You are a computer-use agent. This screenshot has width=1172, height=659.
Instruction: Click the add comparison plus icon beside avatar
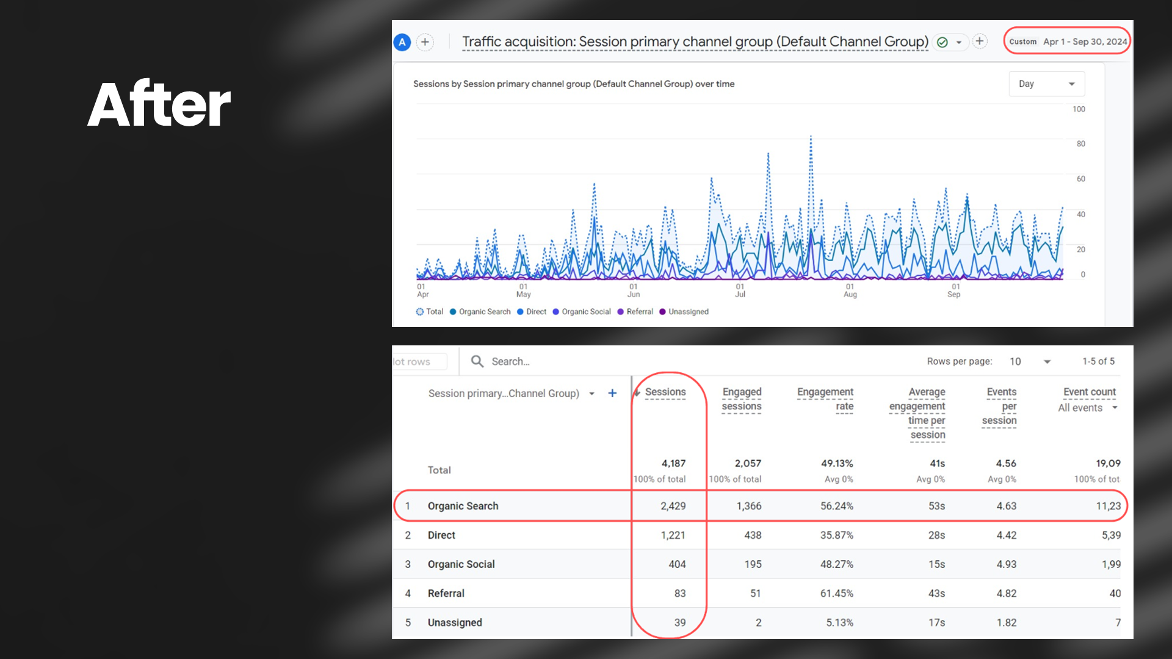pyautogui.click(x=425, y=42)
